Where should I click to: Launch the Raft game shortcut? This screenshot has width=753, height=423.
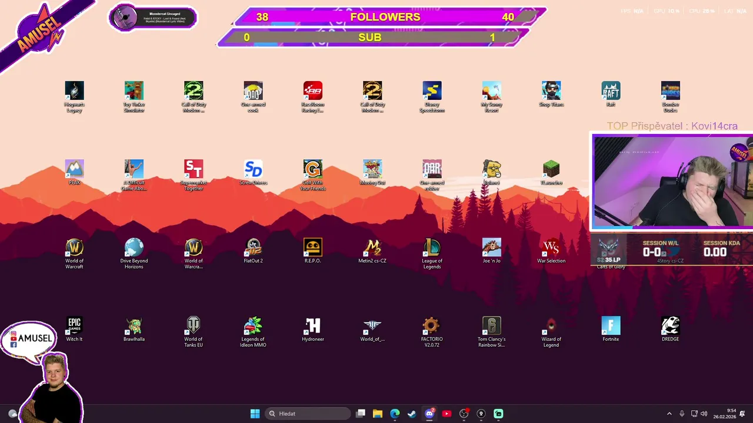click(611, 95)
